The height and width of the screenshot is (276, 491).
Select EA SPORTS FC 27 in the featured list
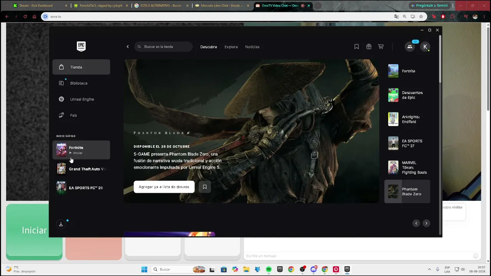tap(407, 143)
